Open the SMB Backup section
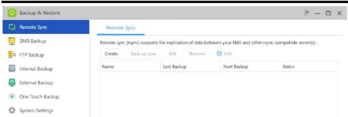The height and width of the screenshot is (117, 348). 33,41
